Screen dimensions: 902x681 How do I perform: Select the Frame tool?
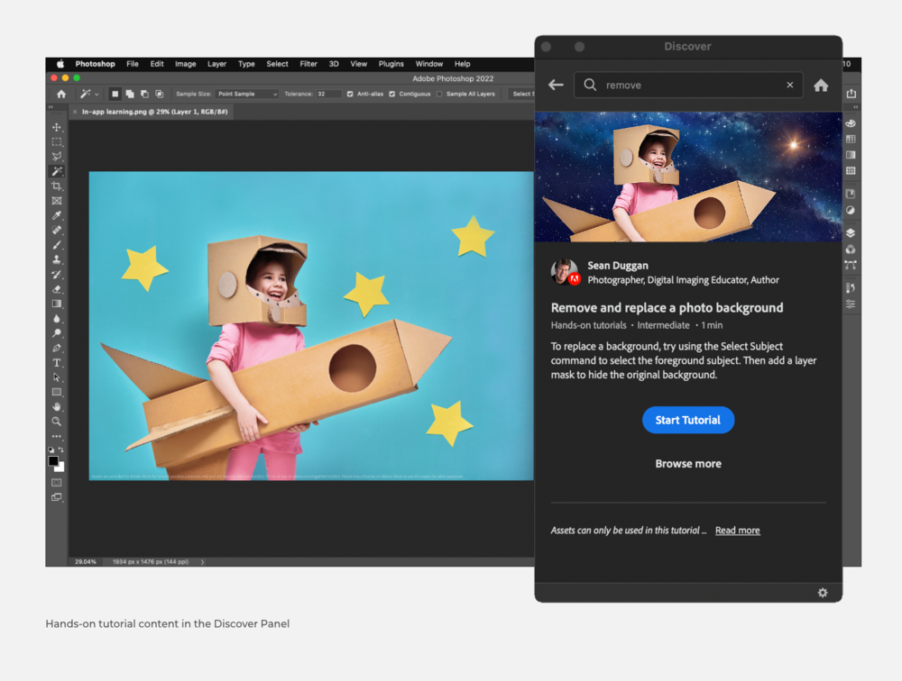[56, 201]
